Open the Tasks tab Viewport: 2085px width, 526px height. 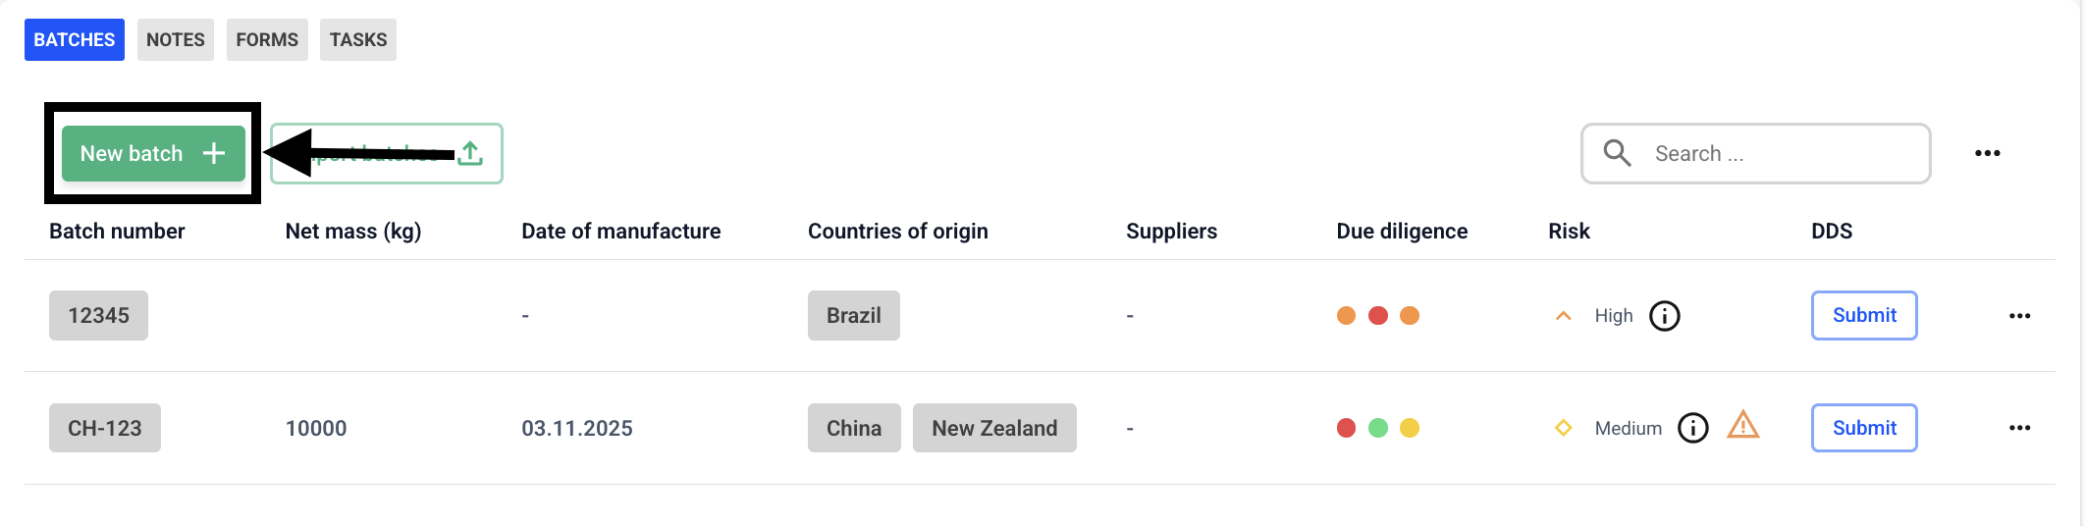[x=358, y=40]
